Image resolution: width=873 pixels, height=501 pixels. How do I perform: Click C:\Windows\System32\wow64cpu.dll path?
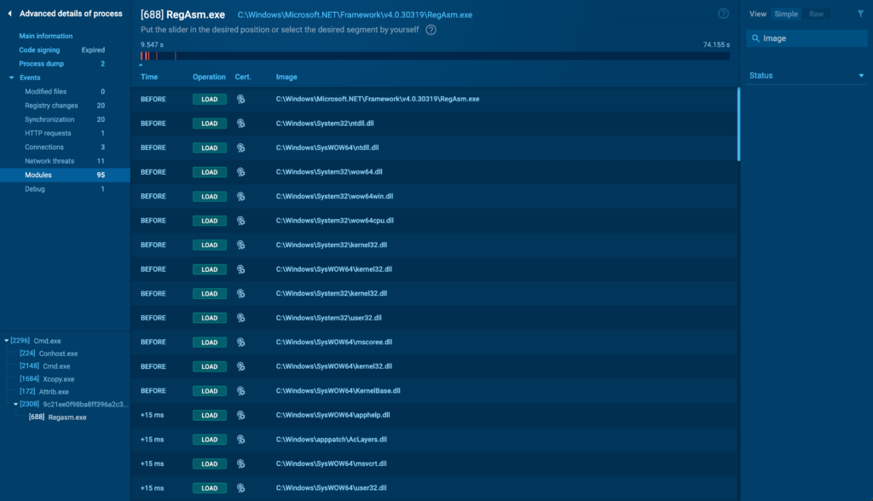tap(334, 221)
